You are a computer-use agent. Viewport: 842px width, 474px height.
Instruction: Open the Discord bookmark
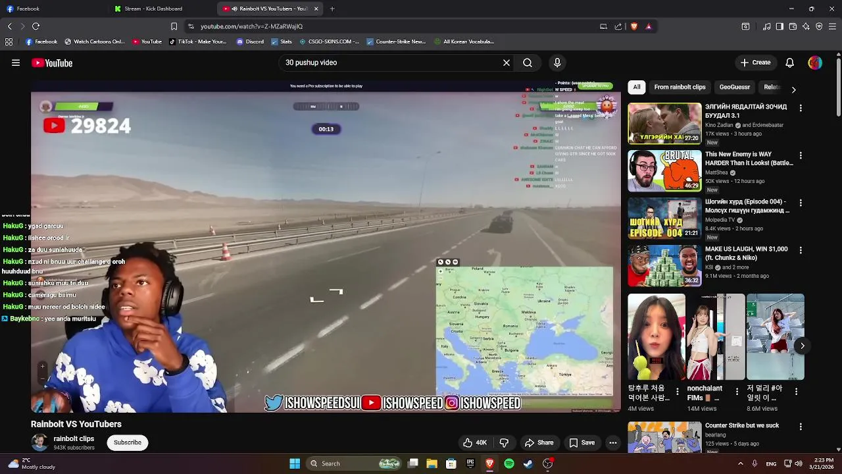[250, 41]
